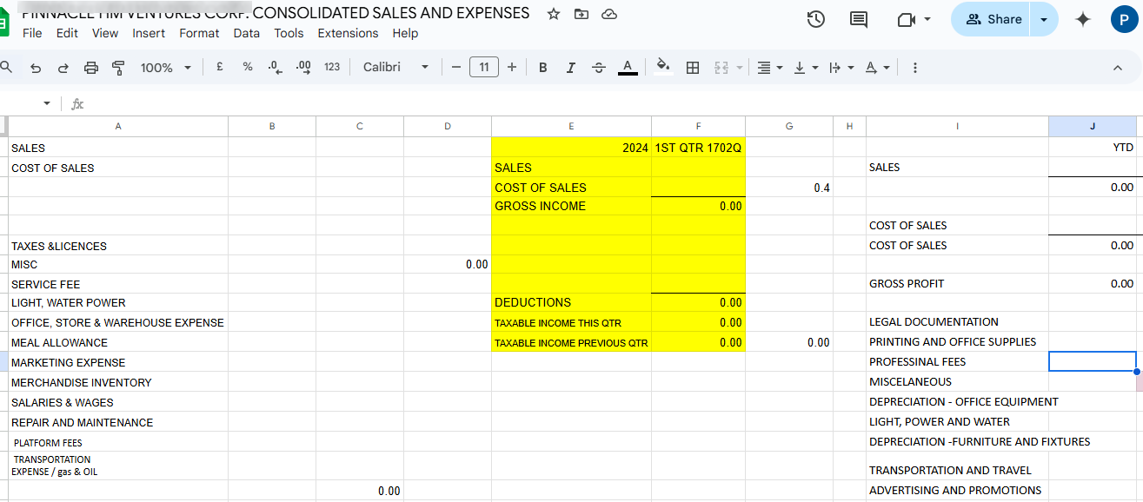
Task: Open the zoom 100% dropdown
Action: tap(165, 68)
